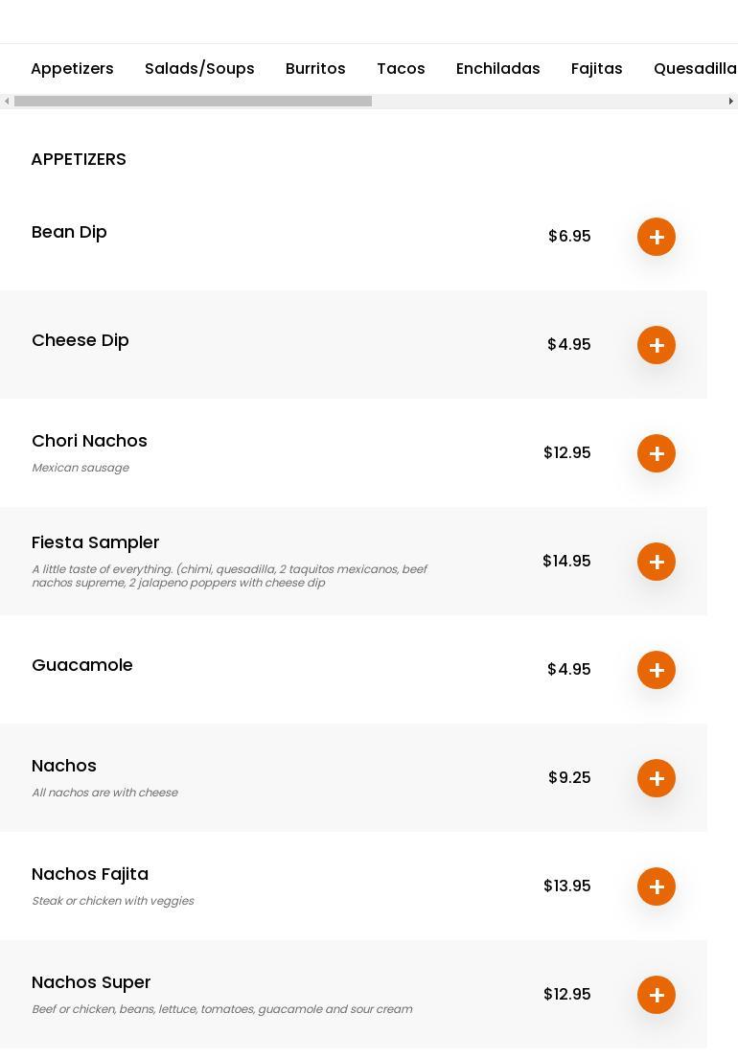738x1059 pixels.
Task: Jump to the Fajitas section
Action: coord(596,69)
